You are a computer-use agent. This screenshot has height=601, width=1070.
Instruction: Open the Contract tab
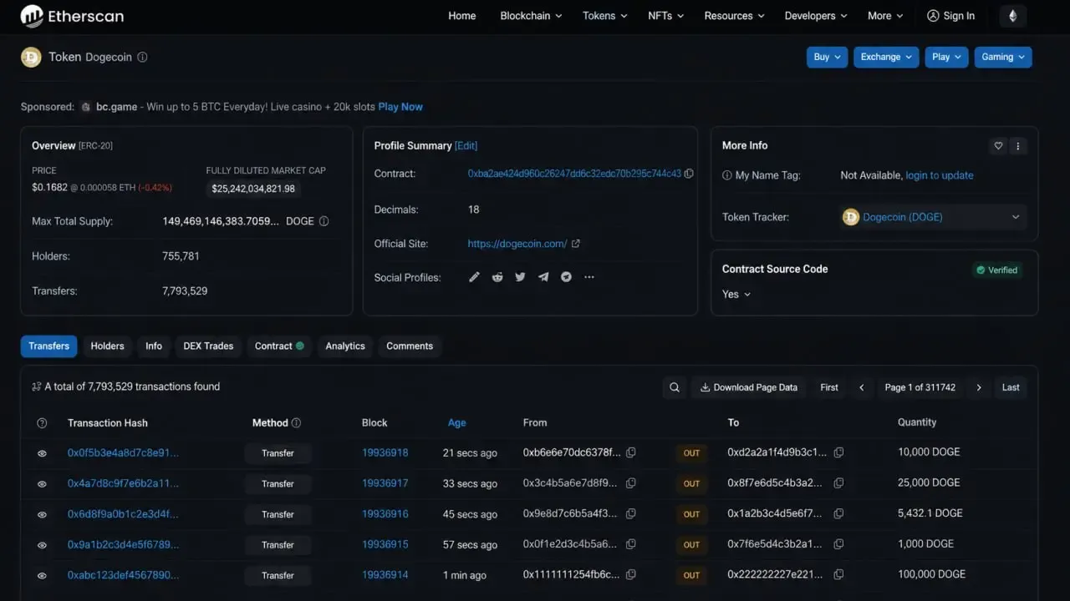tap(279, 346)
